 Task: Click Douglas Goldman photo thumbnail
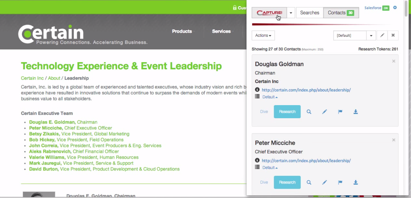(x=39, y=195)
